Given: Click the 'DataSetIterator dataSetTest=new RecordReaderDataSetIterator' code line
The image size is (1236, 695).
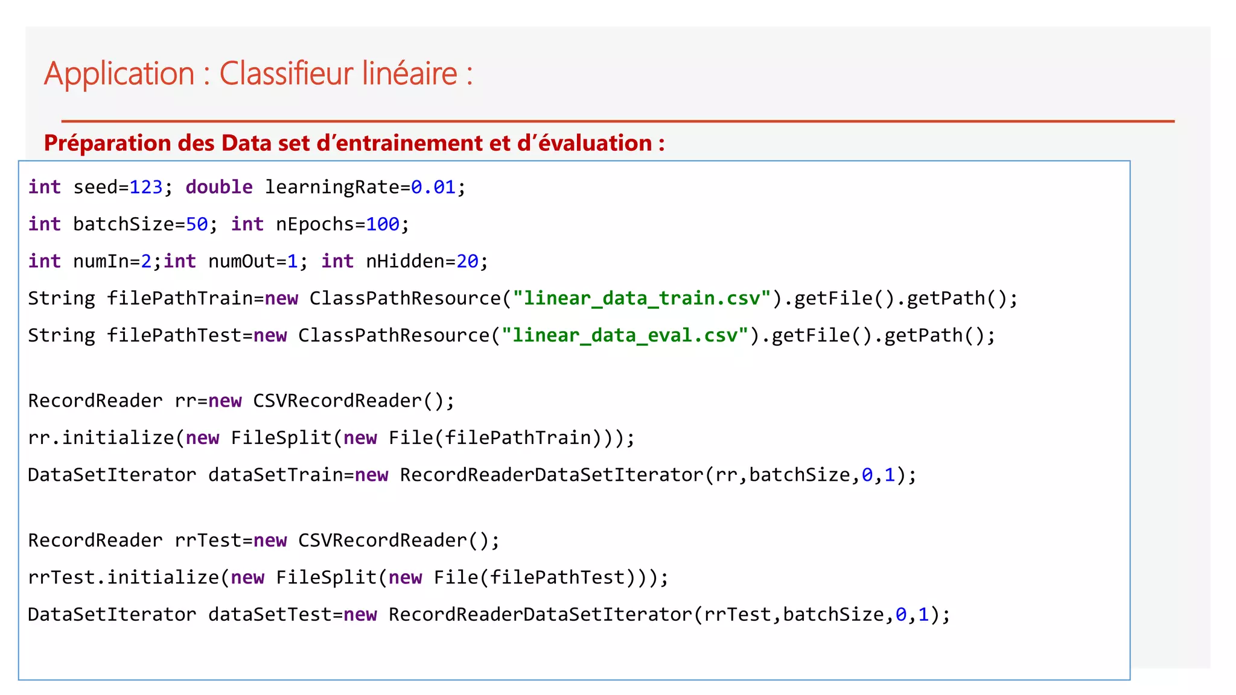Looking at the screenshot, I should tap(489, 615).
